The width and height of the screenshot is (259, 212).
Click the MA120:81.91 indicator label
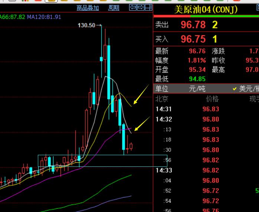44,17
